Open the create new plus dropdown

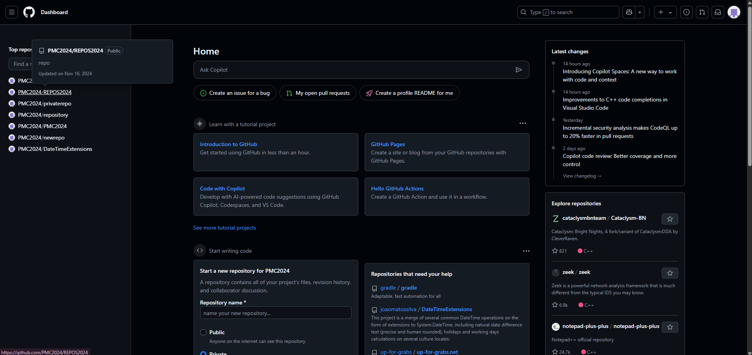click(665, 12)
